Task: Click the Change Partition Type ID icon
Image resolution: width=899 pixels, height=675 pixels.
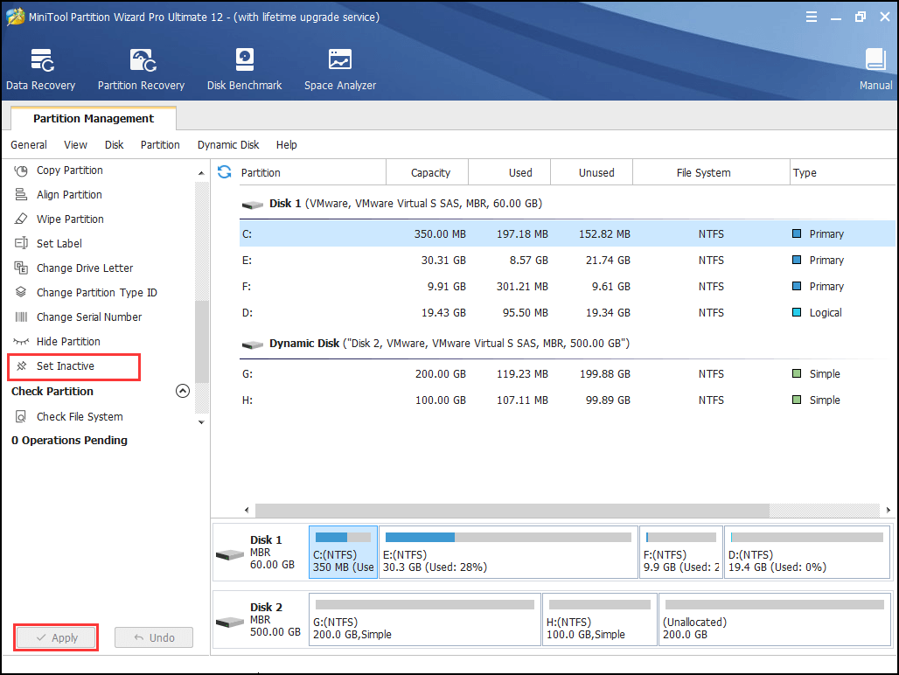Action: [x=21, y=292]
